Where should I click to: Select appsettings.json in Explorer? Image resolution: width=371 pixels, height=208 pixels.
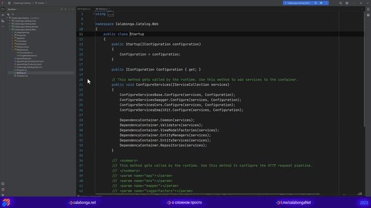tap(24, 58)
